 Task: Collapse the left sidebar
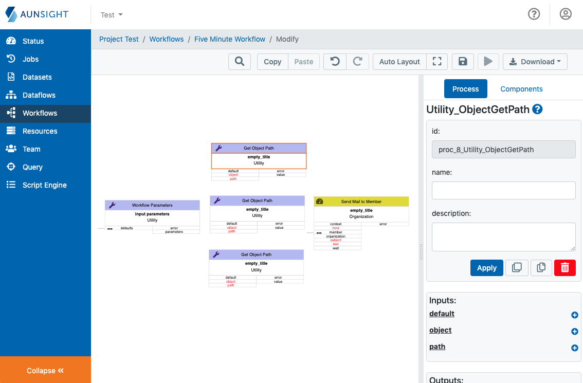coord(45,371)
